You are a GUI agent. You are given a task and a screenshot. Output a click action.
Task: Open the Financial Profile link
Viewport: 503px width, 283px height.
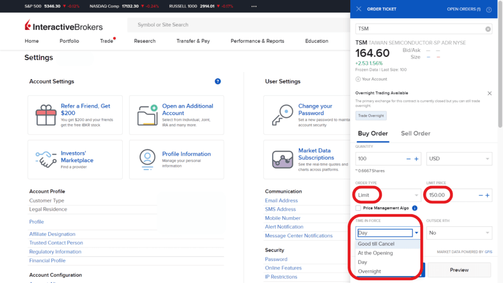tap(47, 260)
